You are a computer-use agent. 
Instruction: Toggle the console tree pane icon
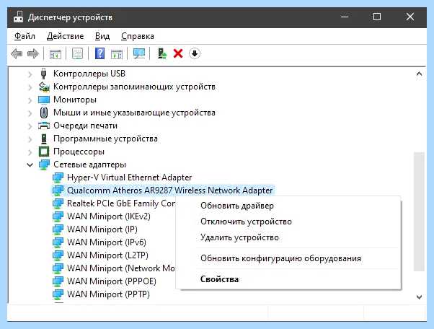55,53
